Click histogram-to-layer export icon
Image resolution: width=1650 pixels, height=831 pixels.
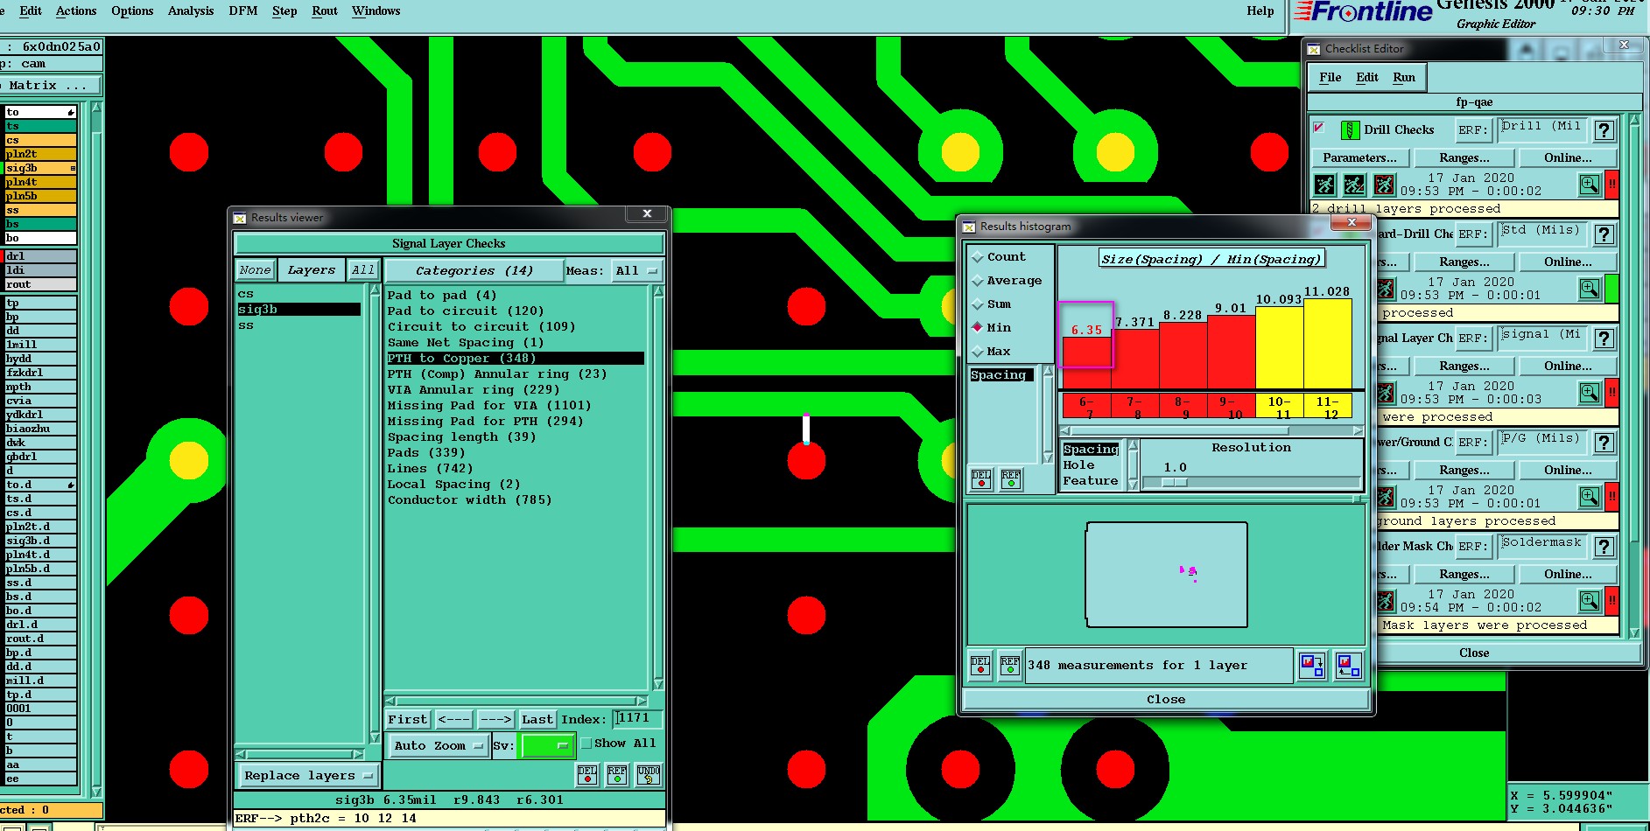click(1312, 666)
